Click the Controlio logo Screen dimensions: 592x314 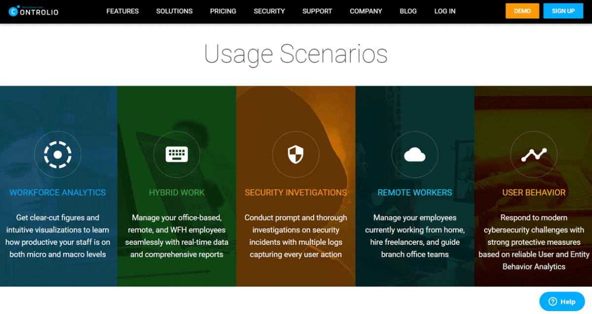[33, 11]
